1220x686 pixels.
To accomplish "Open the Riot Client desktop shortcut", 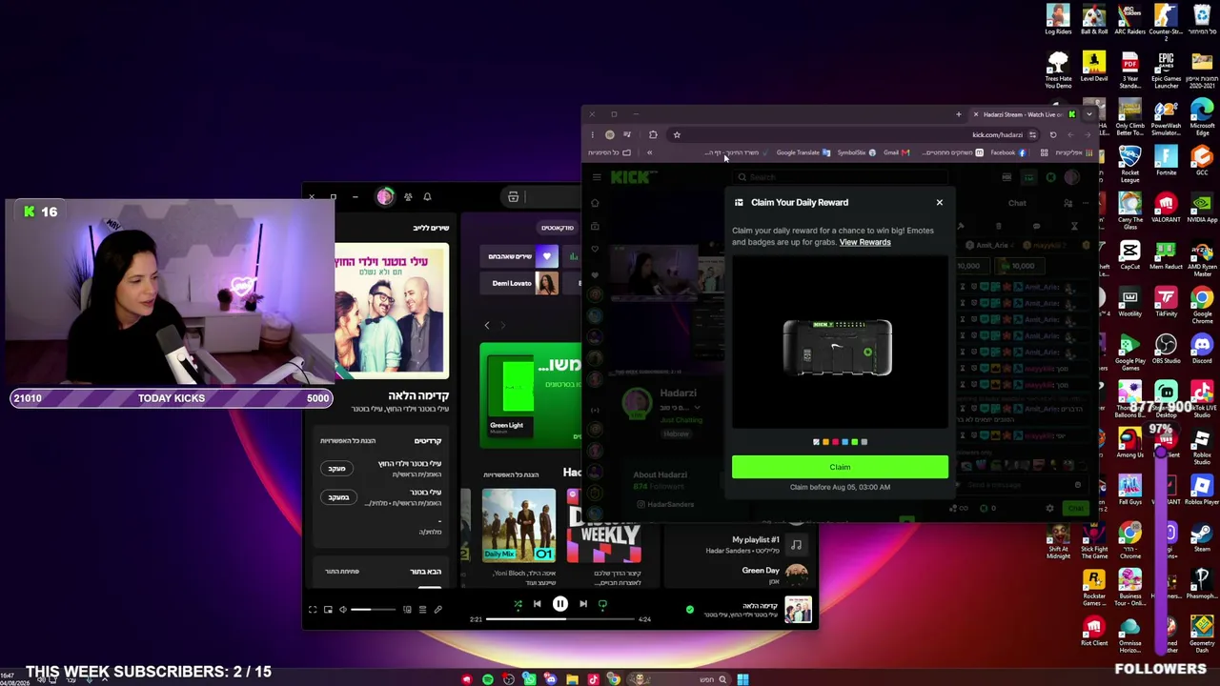I will tap(1093, 632).
